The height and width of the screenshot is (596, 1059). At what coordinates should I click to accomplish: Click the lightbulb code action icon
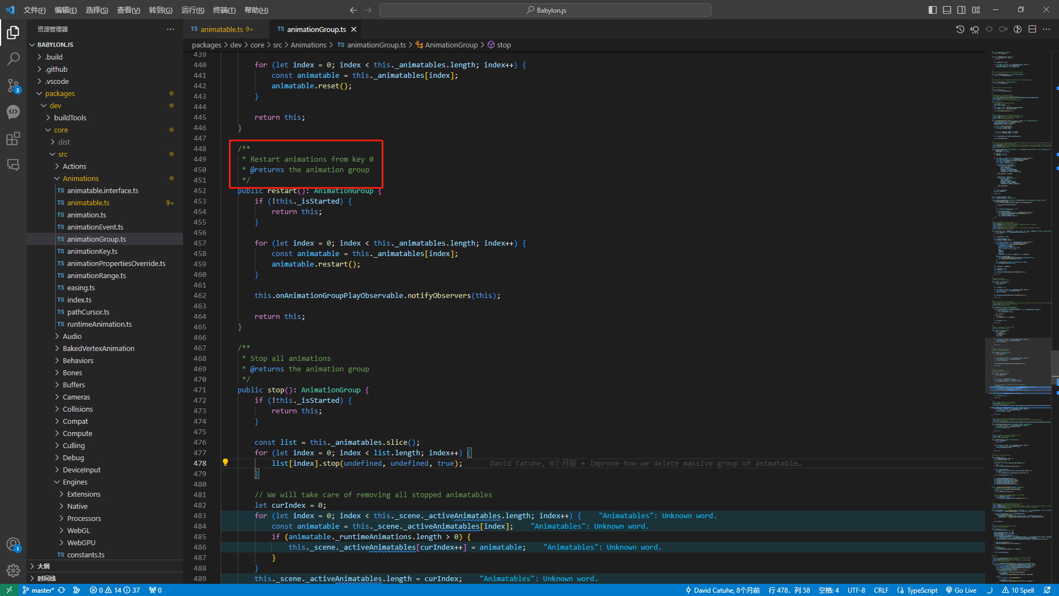point(225,462)
